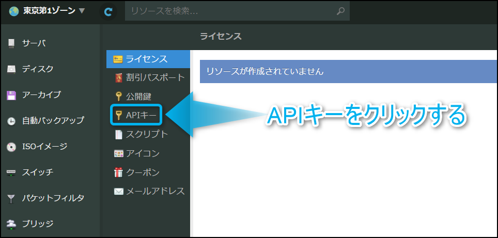This screenshot has width=498, height=238.
Task: Open the 東京第1ゾーン zone dropdown
Action: click(47, 10)
